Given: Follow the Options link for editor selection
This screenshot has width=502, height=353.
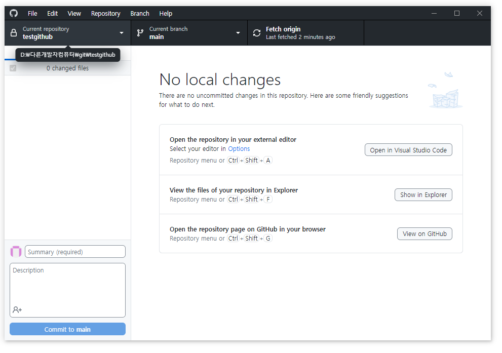Looking at the screenshot, I should click(x=239, y=148).
